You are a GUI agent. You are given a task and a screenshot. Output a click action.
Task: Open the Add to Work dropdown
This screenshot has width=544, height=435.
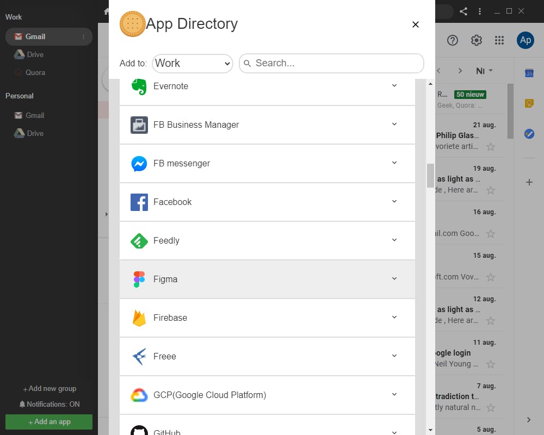pos(192,64)
